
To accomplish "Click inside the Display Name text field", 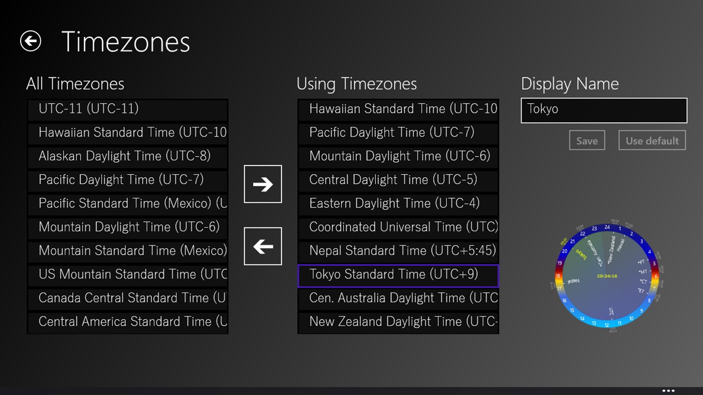I will click(603, 110).
